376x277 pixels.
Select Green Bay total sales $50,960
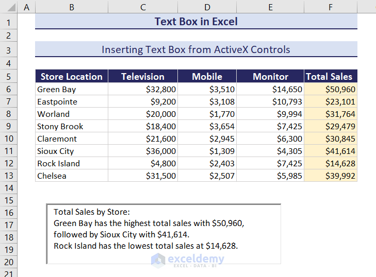(x=330, y=89)
